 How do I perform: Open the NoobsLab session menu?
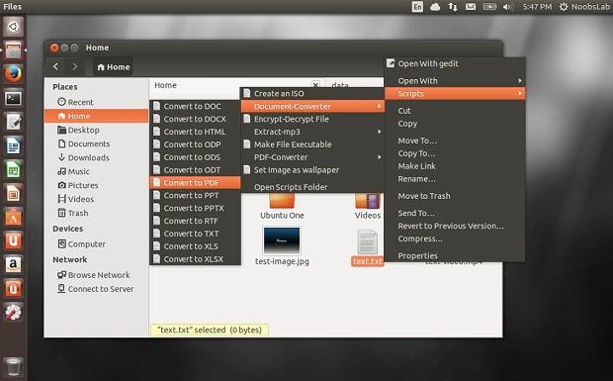584,7
